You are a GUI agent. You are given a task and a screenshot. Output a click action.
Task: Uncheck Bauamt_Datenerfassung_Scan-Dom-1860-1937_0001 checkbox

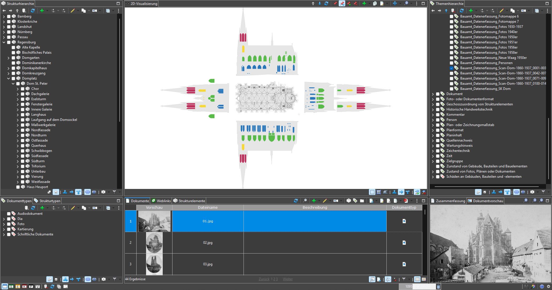[451, 68]
